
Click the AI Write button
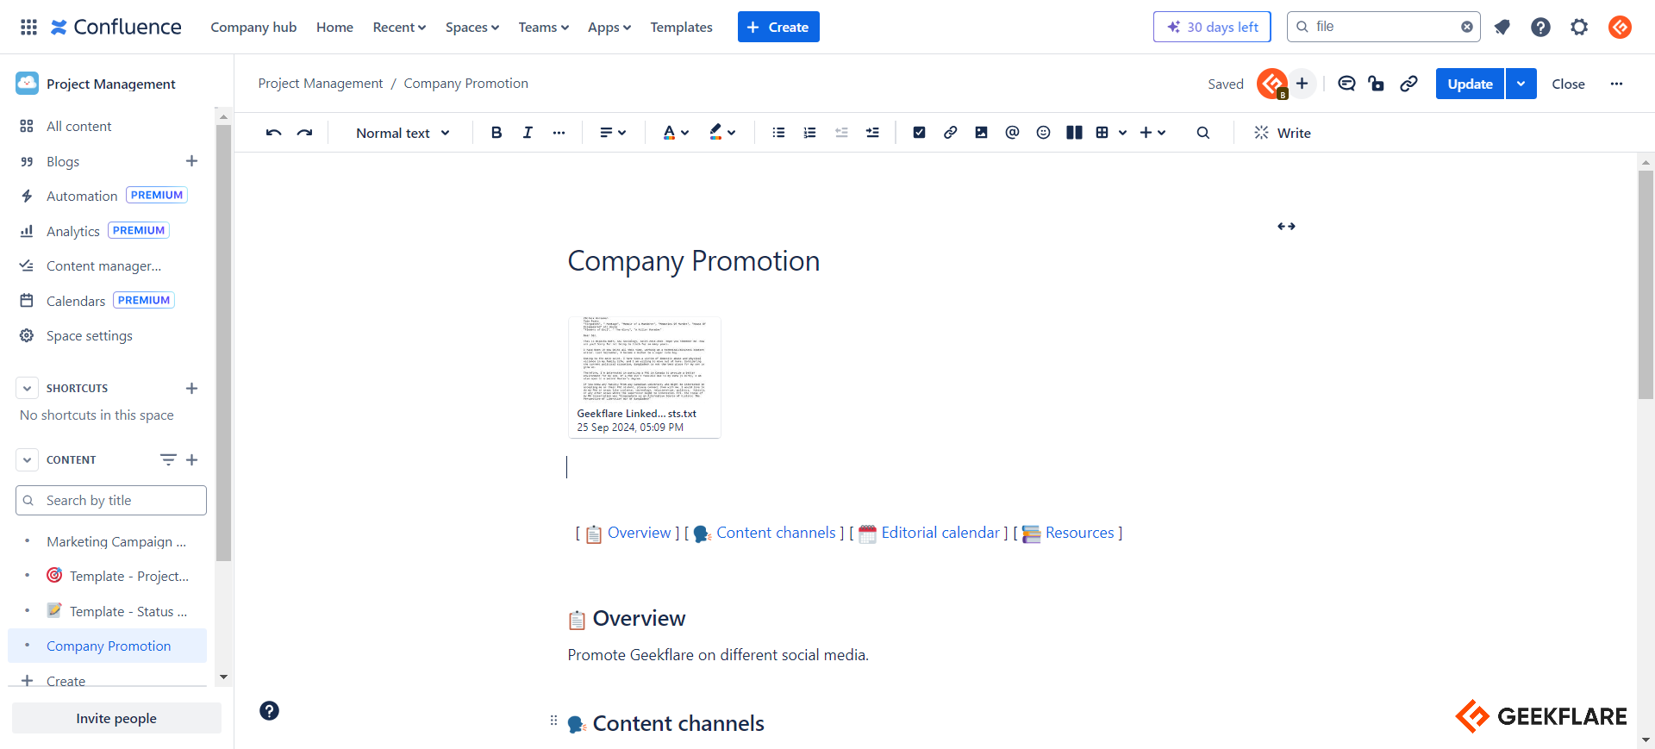pos(1283,133)
